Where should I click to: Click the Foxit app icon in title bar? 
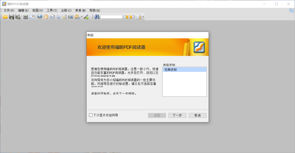click(4, 4)
